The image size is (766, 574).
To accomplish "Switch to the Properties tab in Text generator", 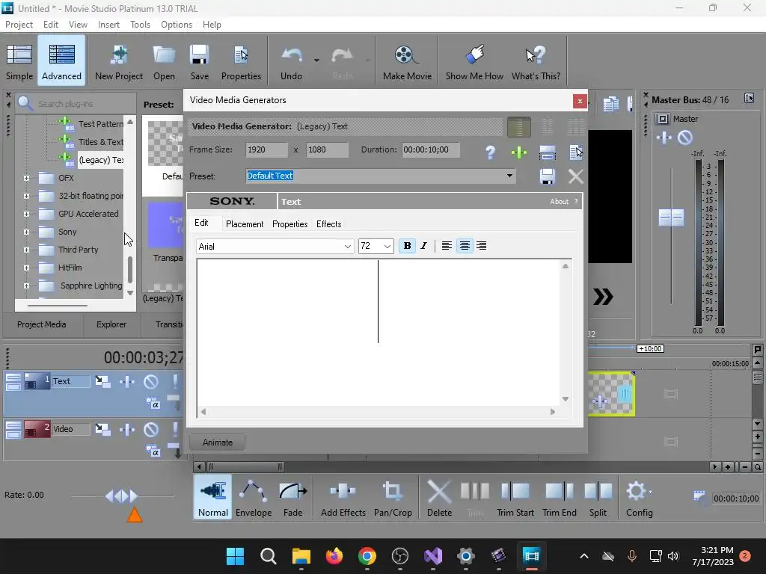I will (289, 224).
